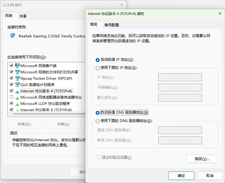The width and height of the screenshot is (225, 183).
Task: Click the QoS 数据包计划程序 icon
Action: point(17,84)
